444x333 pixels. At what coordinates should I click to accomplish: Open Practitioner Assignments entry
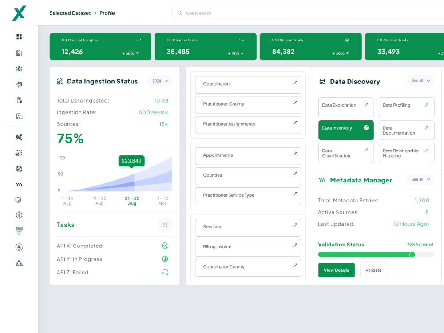248,125
